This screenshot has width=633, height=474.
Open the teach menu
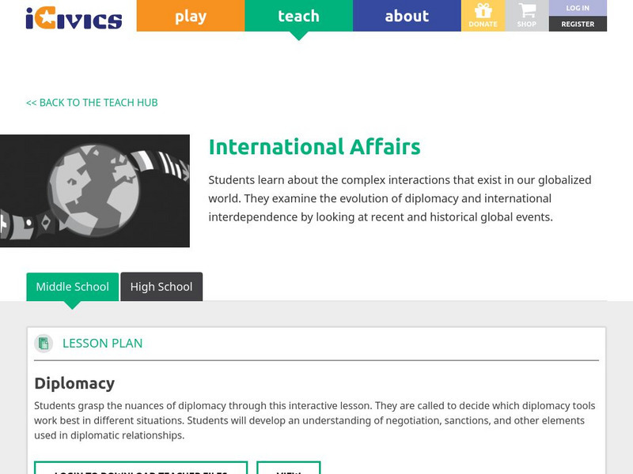(299, 16)
